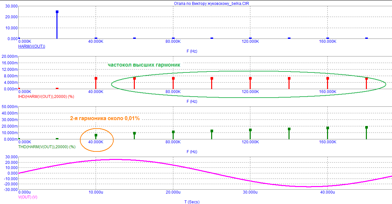Click the 4.000m value on IHD axis
The height and width of the screenshot is (204, 392).
(11, 83)
